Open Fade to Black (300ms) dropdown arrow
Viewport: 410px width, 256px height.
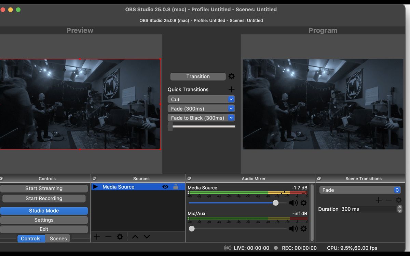pos(231,118)
